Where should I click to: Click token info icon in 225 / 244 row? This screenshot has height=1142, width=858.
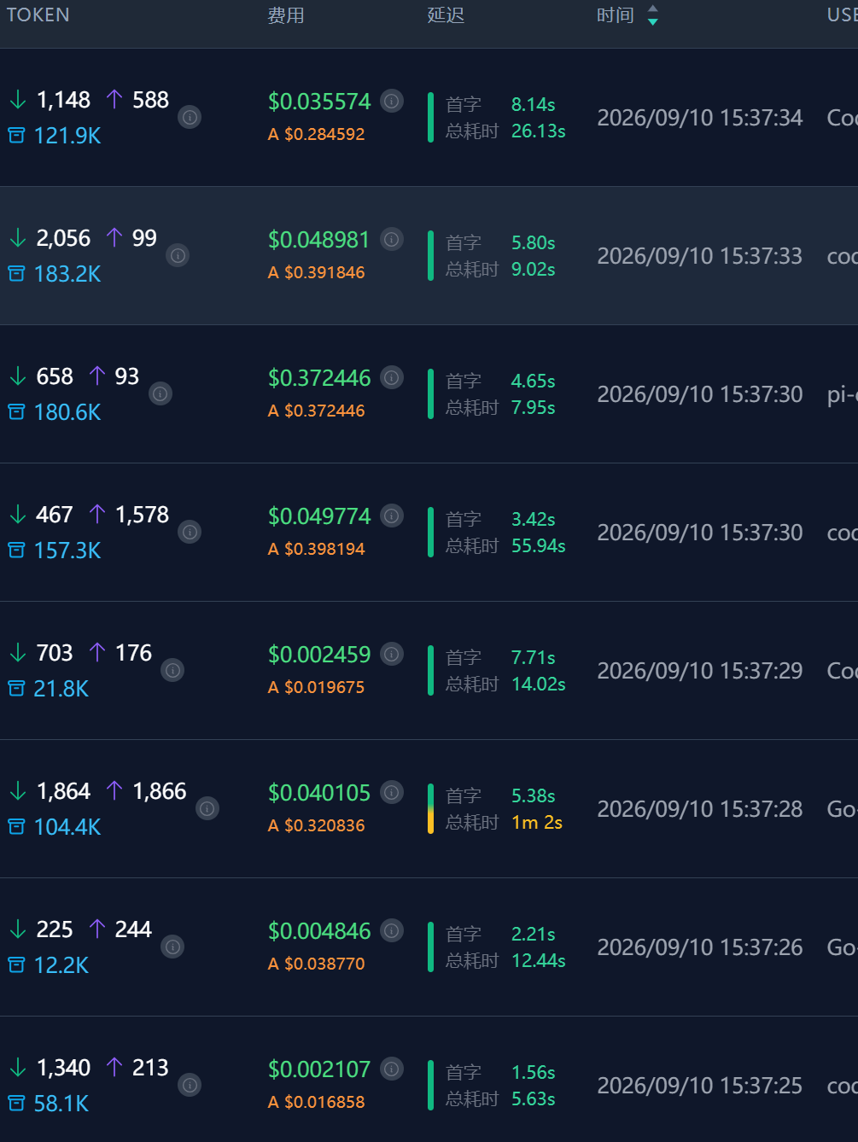pyautogui.click(x=172, y=947)
